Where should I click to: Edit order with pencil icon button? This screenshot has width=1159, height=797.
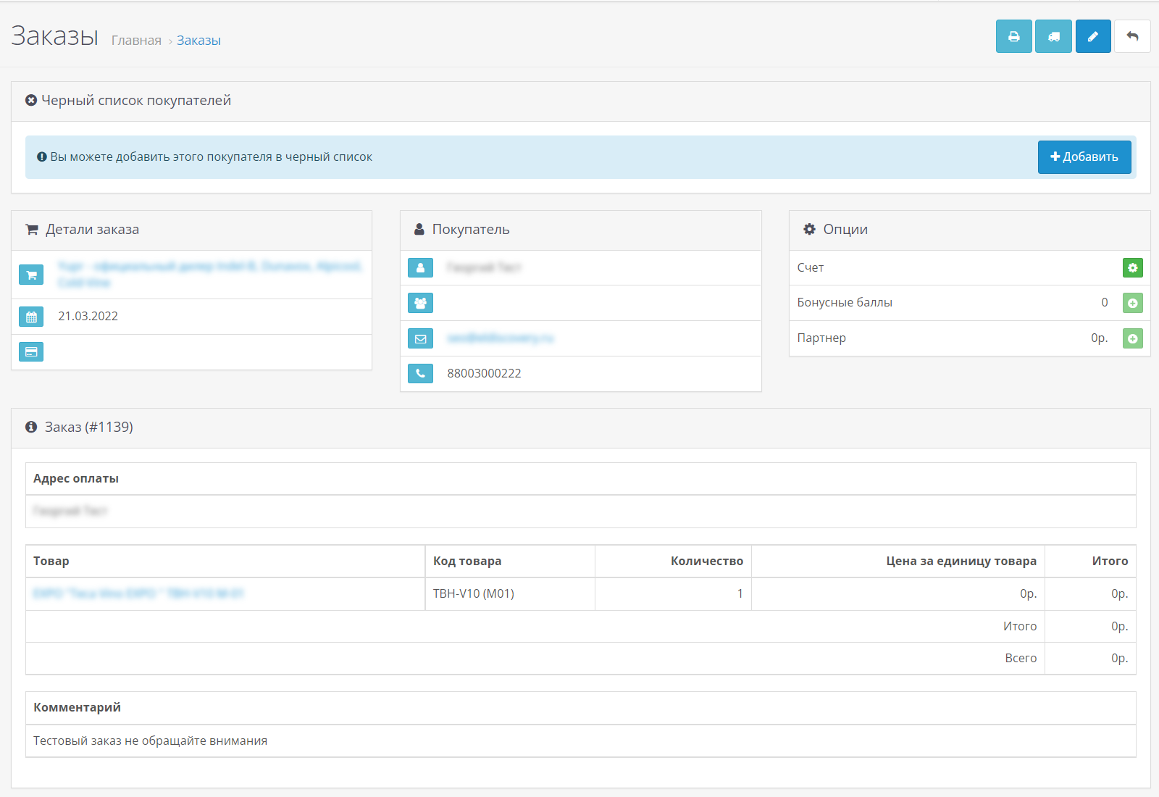coord(1093,36)
